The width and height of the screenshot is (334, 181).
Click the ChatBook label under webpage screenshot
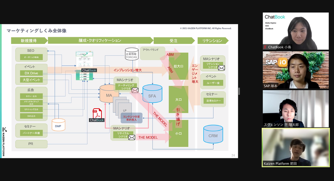[x=89, y=70]
